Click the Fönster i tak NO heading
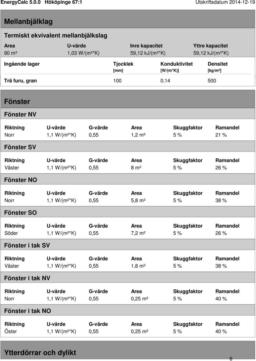Viewport: 256px width, 361px height. pyautogui.click(x=27, y=311)
